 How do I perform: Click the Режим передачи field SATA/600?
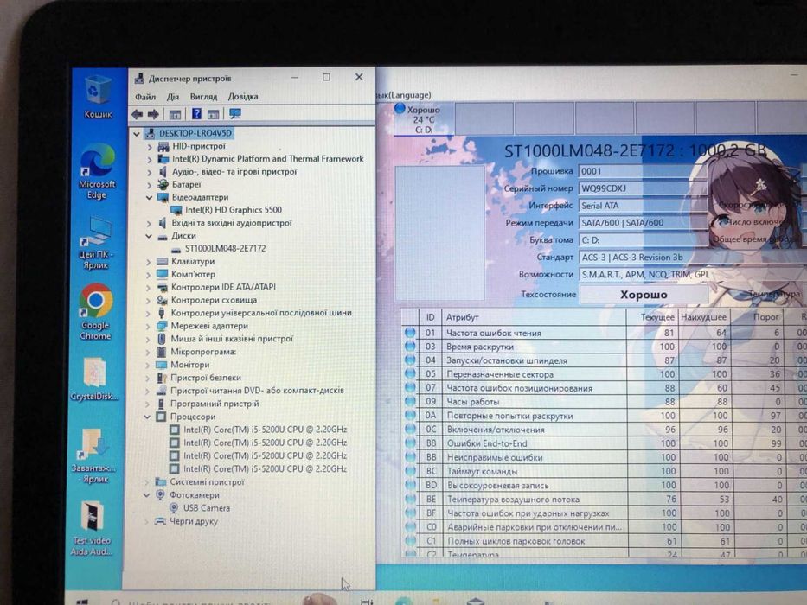[644, 223]
